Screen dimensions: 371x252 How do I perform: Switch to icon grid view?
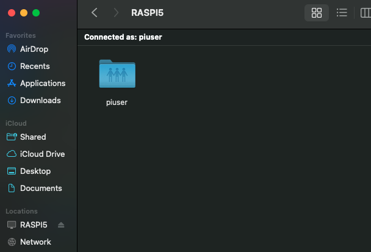coord(316,13)
